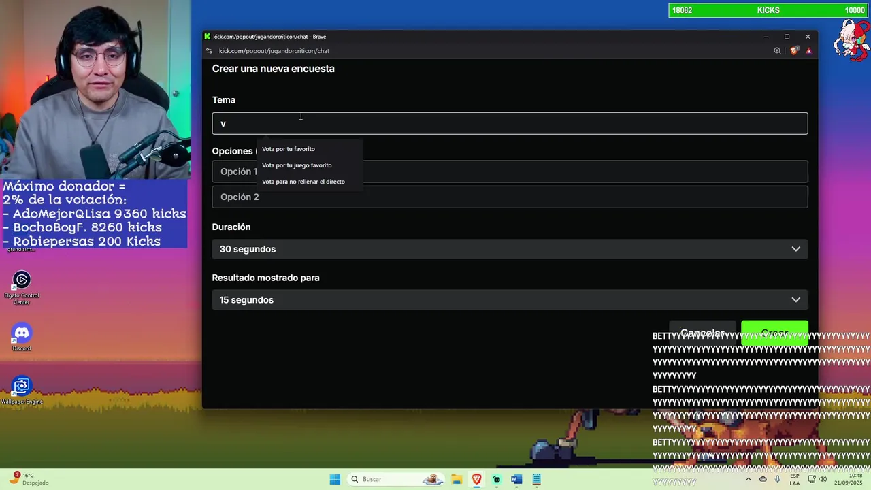
Task: Click the Cancelar button
Action: point(702,333)
